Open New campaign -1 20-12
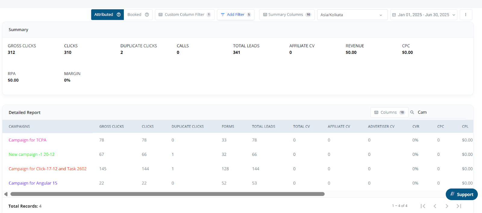Image resolution: width=482 pixels, height=213 pixels. (32, 154)
